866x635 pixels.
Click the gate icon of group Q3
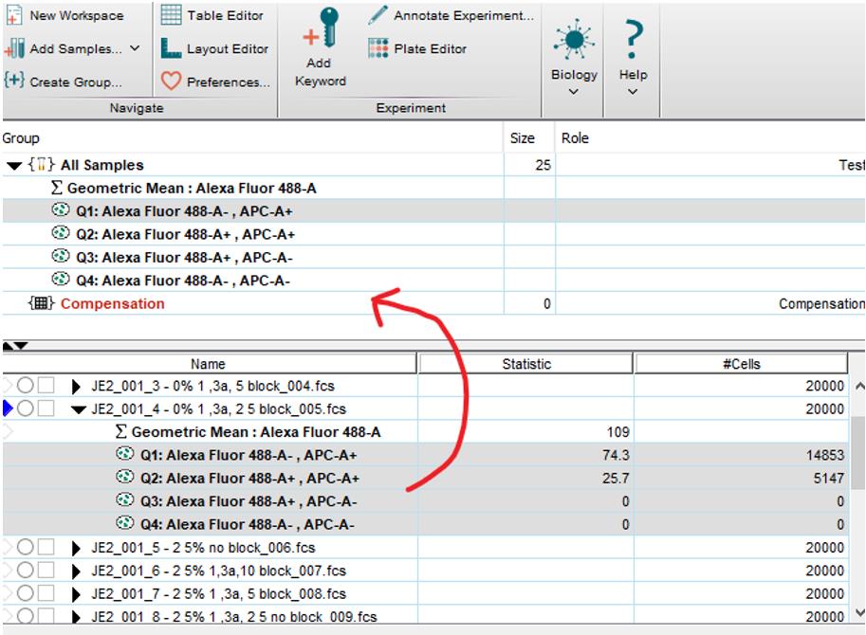pos(60,257)
